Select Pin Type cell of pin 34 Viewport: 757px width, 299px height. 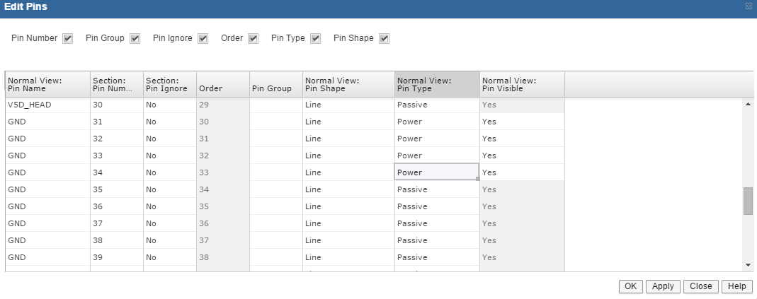pyautogui.click(x=437, y=172)
